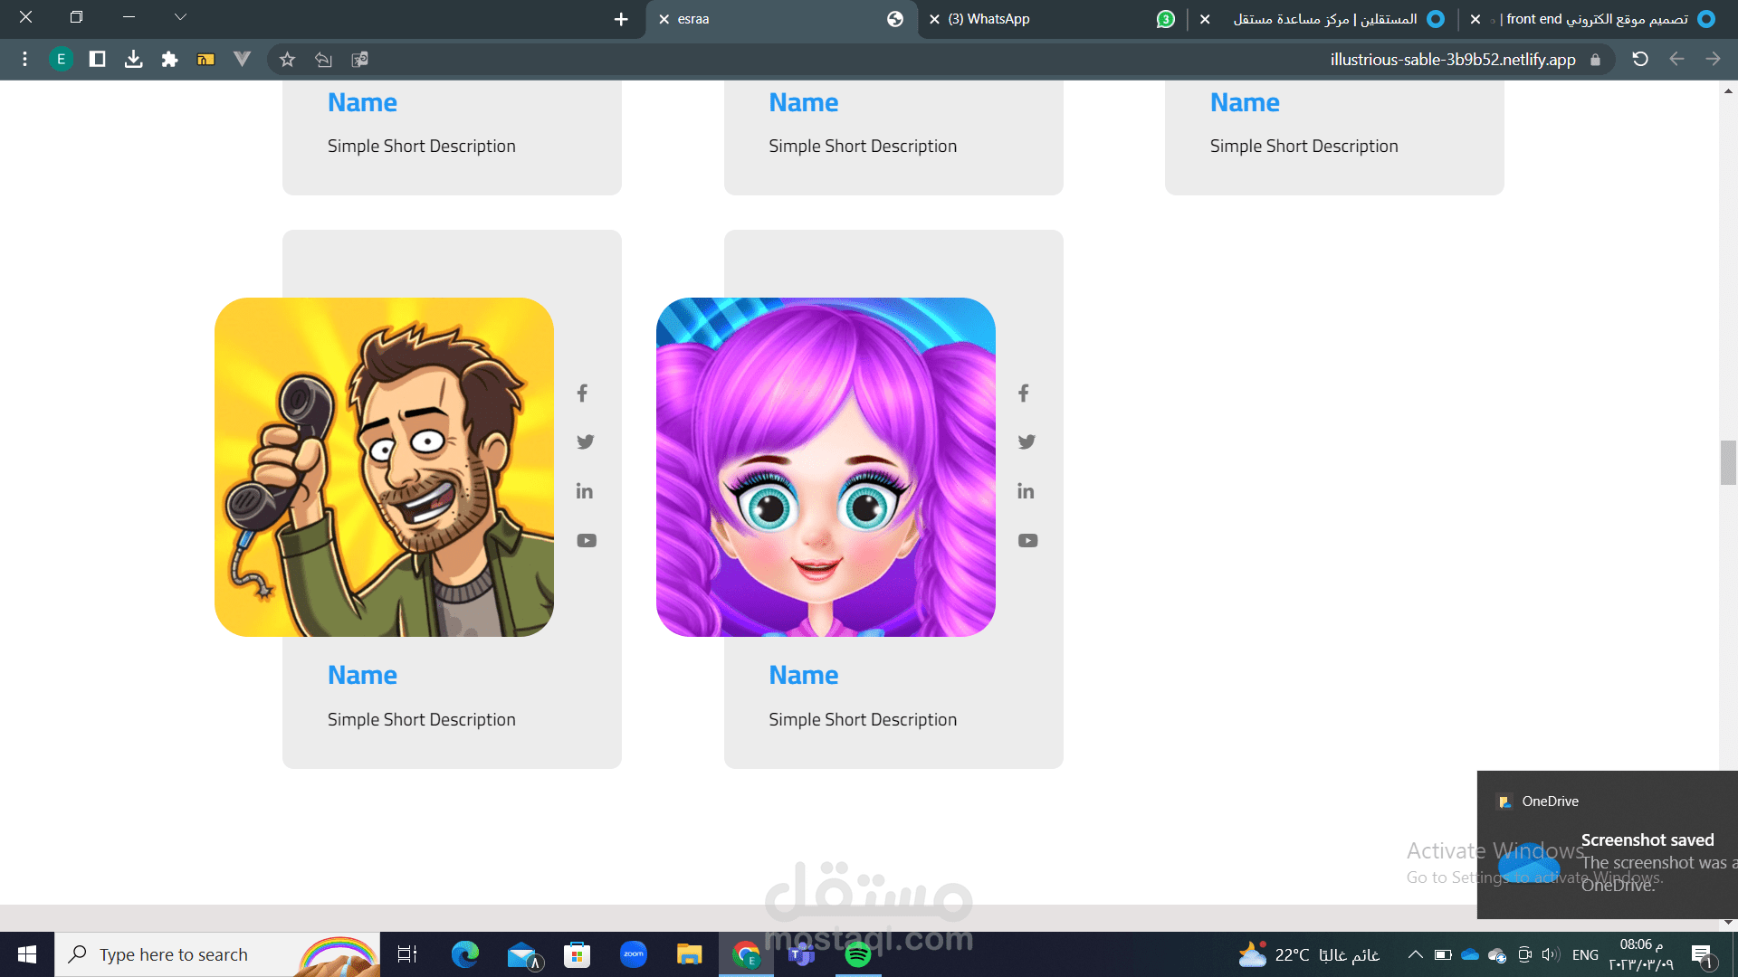Open Chrome three-dot menu
1738x977 pixels.
pyautogui.click(x=24, y=60)
